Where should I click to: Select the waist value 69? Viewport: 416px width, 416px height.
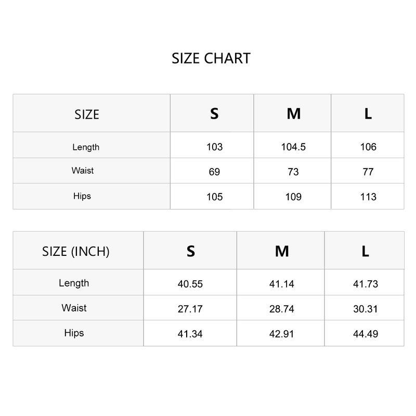(x=214, y=172)
